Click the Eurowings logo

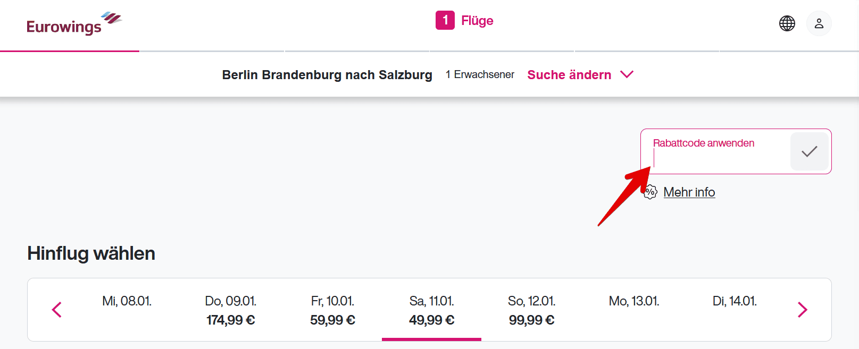73,24
